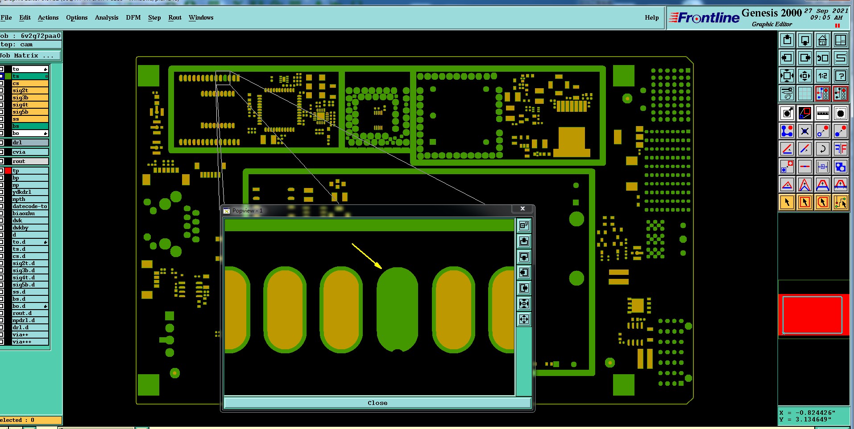Click the Popview detach window icon
854x429 pixels.
[524, 225]
